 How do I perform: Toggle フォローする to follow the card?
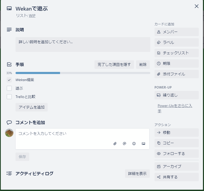point(177,154)
